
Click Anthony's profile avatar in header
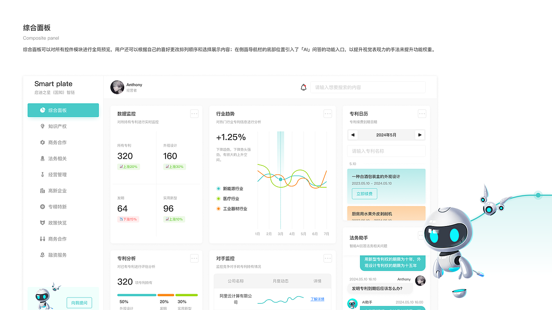pos(117,87)
